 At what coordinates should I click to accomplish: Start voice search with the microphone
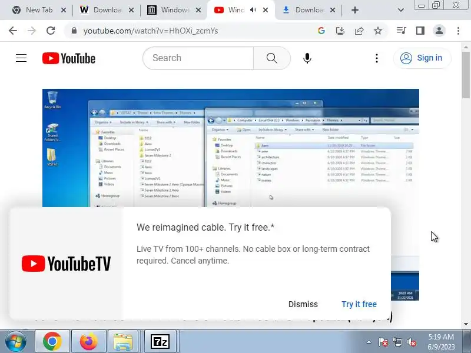pyautogui.click(x=307, y=58)
